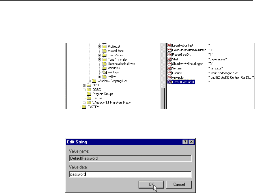255x193 pixels.
Task: Click the Program Groups folder icon
Action: point(89,94)
